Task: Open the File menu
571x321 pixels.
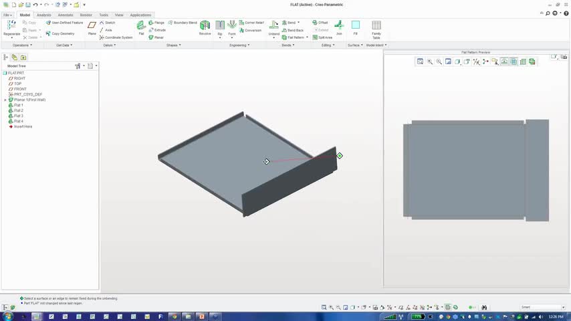Action: coord(7,15)
